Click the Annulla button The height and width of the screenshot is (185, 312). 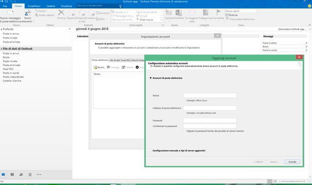(292, 162)
